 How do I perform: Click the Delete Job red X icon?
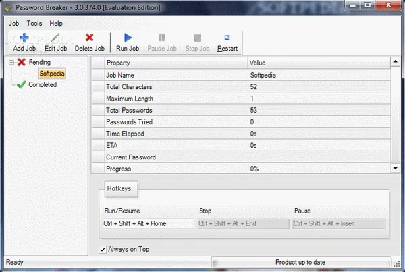tap(89, 38)
